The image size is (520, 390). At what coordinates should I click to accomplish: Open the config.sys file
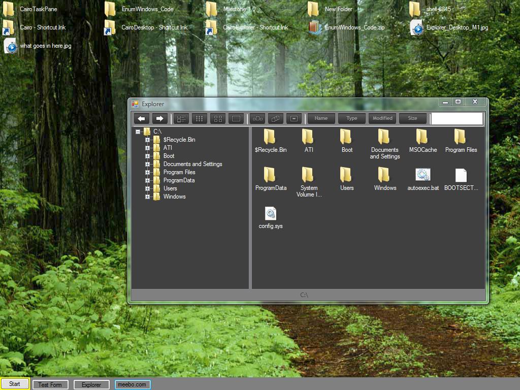click(270, 213)
